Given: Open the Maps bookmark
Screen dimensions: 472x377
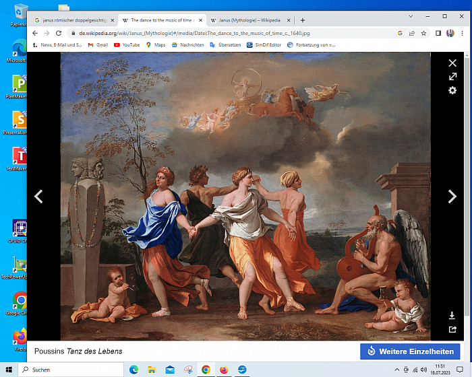Looking at the screenshot, I should point(156,45).
